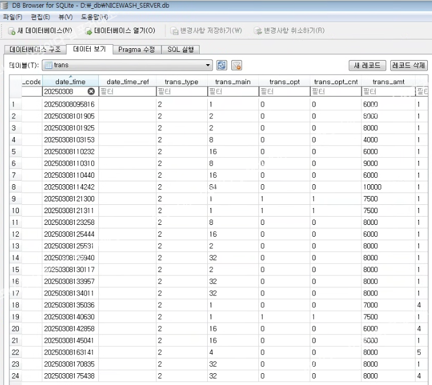Select the cell with trans_amt 10000
Screen dimensions: 432x385
pos(387,187)
